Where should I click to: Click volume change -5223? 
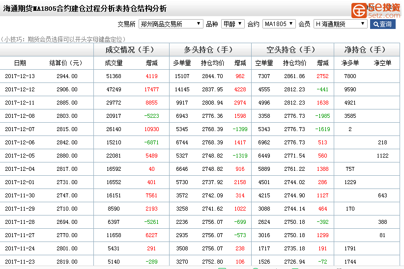[151, 116]
